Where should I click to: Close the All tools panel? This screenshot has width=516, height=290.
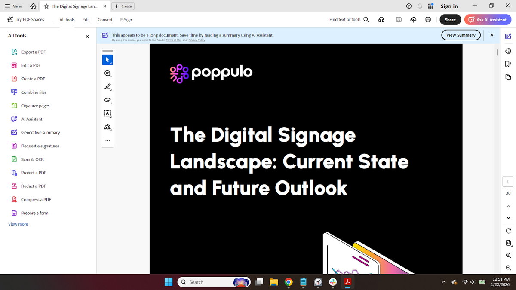click(87, 36)
